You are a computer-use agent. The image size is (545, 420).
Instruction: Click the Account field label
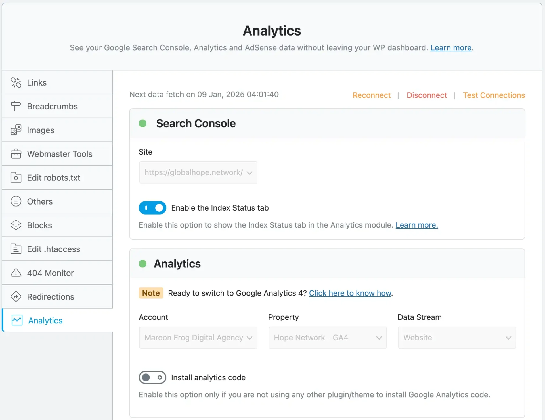point(153,317)
